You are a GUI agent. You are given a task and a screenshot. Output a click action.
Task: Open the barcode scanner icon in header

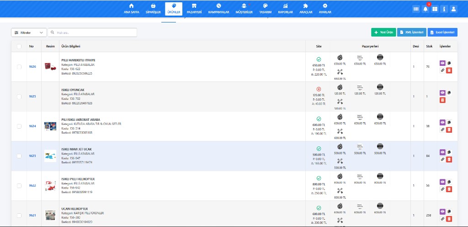tap(416, 9)
